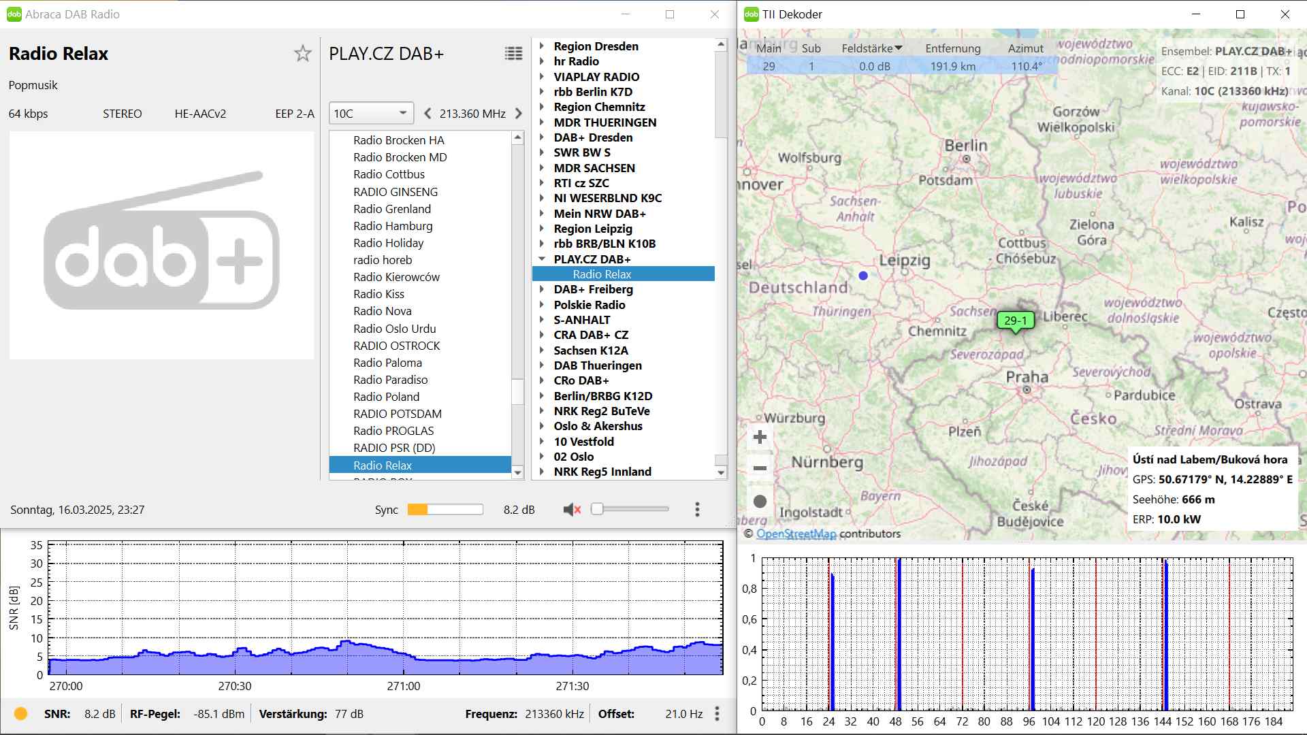Screen dimensions: 1307x735
Task: Expand the Polskie Radio ensemble
Action: pyautogui.click(x=542, y=305)
